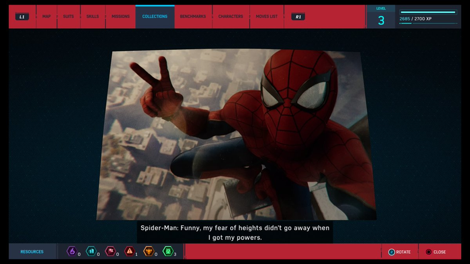This screenshot has width=470, height=264.
Task: Click the green Backpack token icon
Action: coord(168,251)
